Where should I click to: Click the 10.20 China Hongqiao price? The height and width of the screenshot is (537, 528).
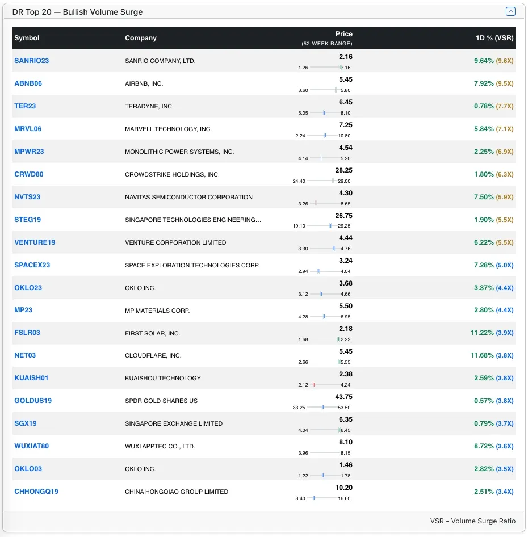[343, 488]
